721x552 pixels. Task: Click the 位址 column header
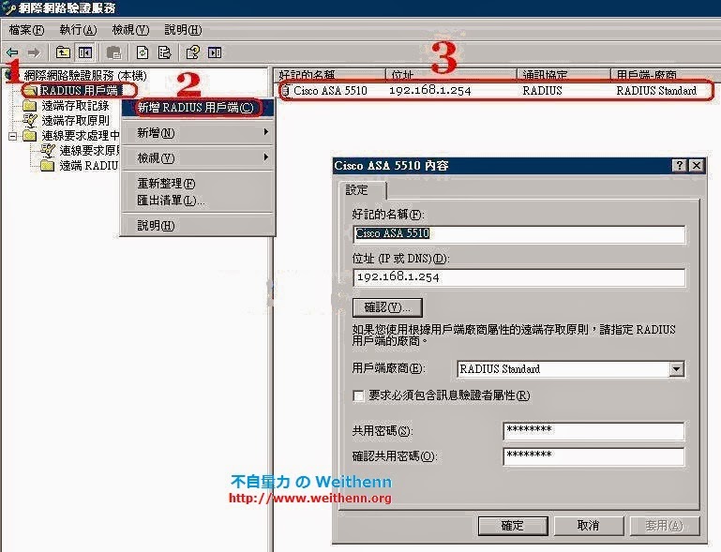pos(451,74)
